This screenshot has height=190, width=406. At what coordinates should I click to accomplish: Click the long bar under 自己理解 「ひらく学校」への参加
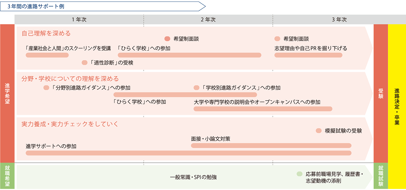point(190,55)
